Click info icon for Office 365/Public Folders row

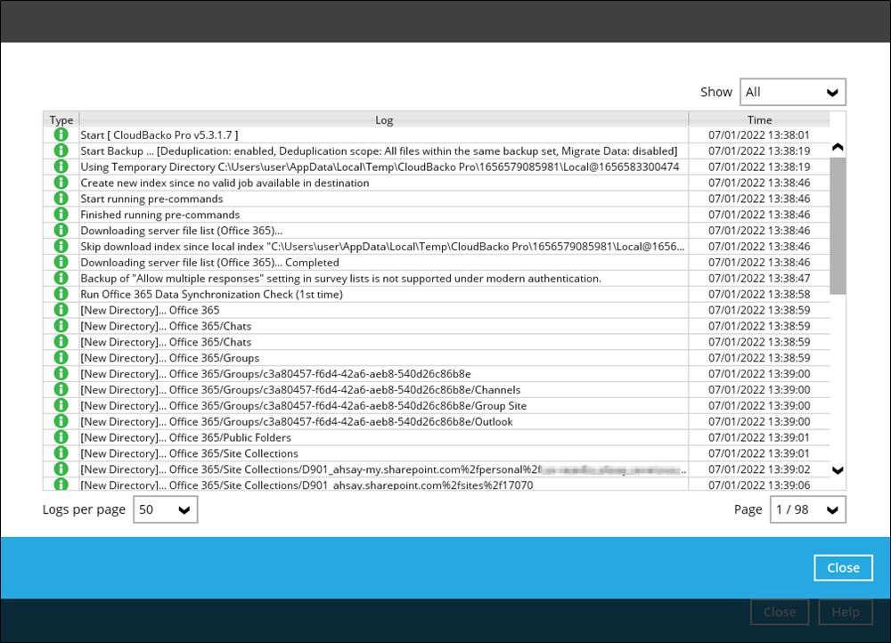coord(61,437)
